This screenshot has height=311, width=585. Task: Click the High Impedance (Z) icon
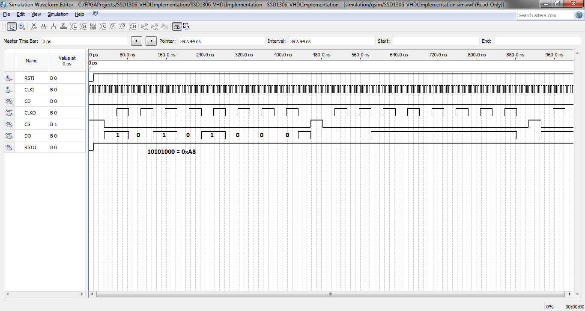tap(63, 26)
